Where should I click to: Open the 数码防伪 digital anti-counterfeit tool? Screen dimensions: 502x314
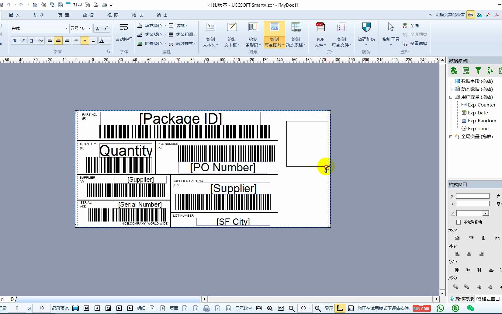point(366,34)
